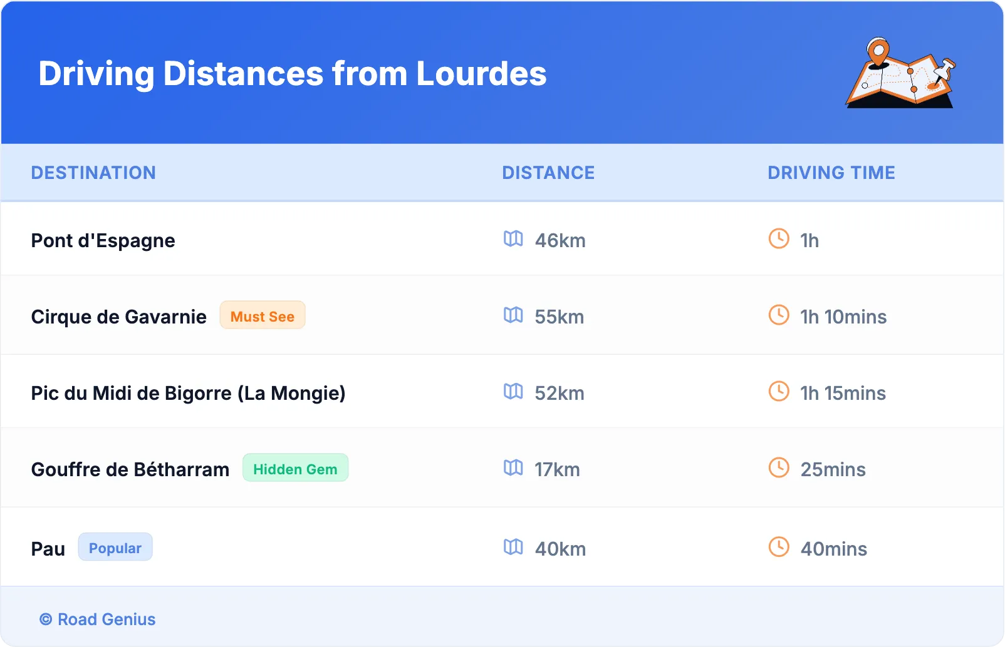Viewport: 1005px width, 647px height.
Task: Click the 1h 10mins driving time
Action: click(x=843, y=317)
